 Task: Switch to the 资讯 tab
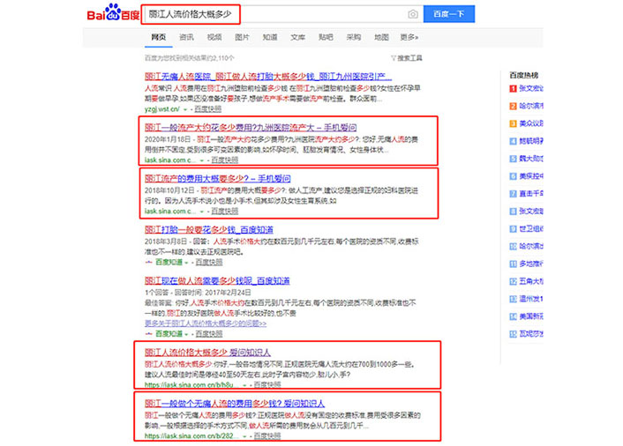click(x=186, y=37)
